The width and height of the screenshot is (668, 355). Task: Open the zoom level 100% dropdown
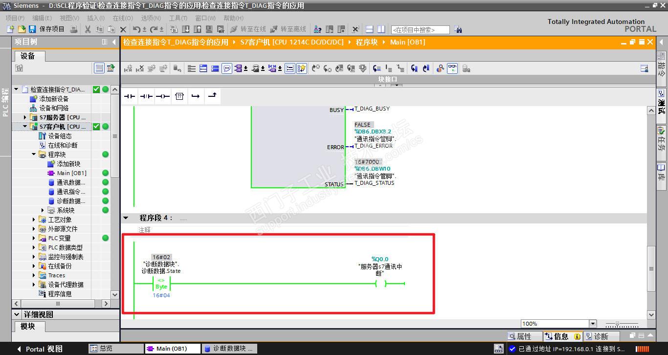click(593, 324)
